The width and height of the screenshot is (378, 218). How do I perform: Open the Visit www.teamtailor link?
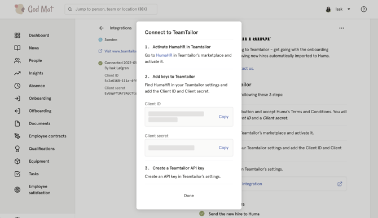click(x=120, y=51)
